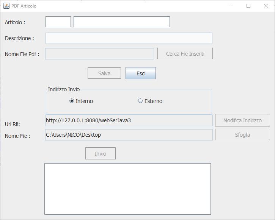This screenshot has height=220, width=275.
Task: Click the Nome File Pdf label
Action: pos(22,54)
